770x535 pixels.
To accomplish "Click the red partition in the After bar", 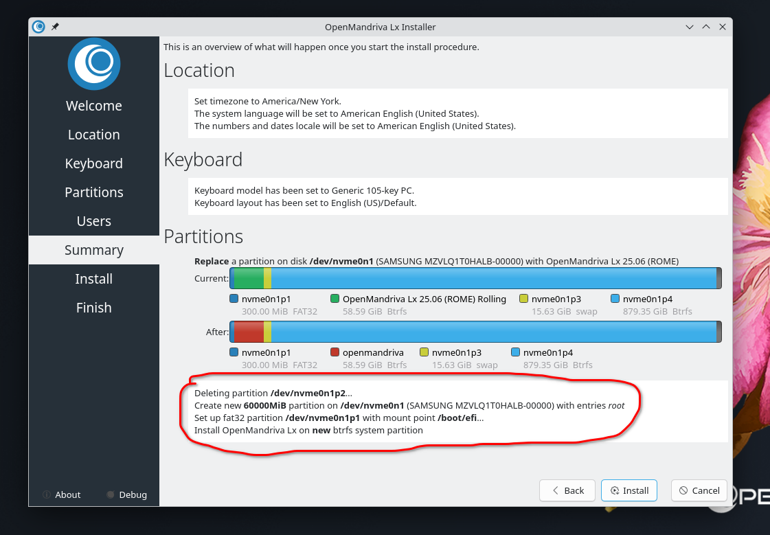I will pyautogui.click(x=249, y=332).
